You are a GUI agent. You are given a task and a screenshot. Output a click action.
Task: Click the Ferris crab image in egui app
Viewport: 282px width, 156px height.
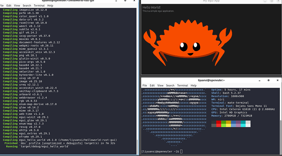[188, 42]
